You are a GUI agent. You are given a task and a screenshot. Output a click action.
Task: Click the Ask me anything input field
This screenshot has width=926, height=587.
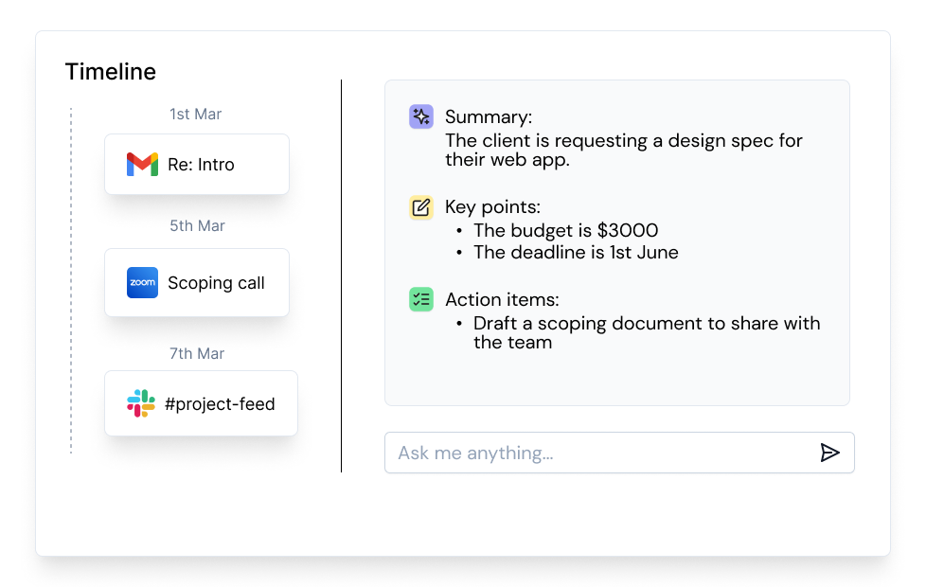568,453
